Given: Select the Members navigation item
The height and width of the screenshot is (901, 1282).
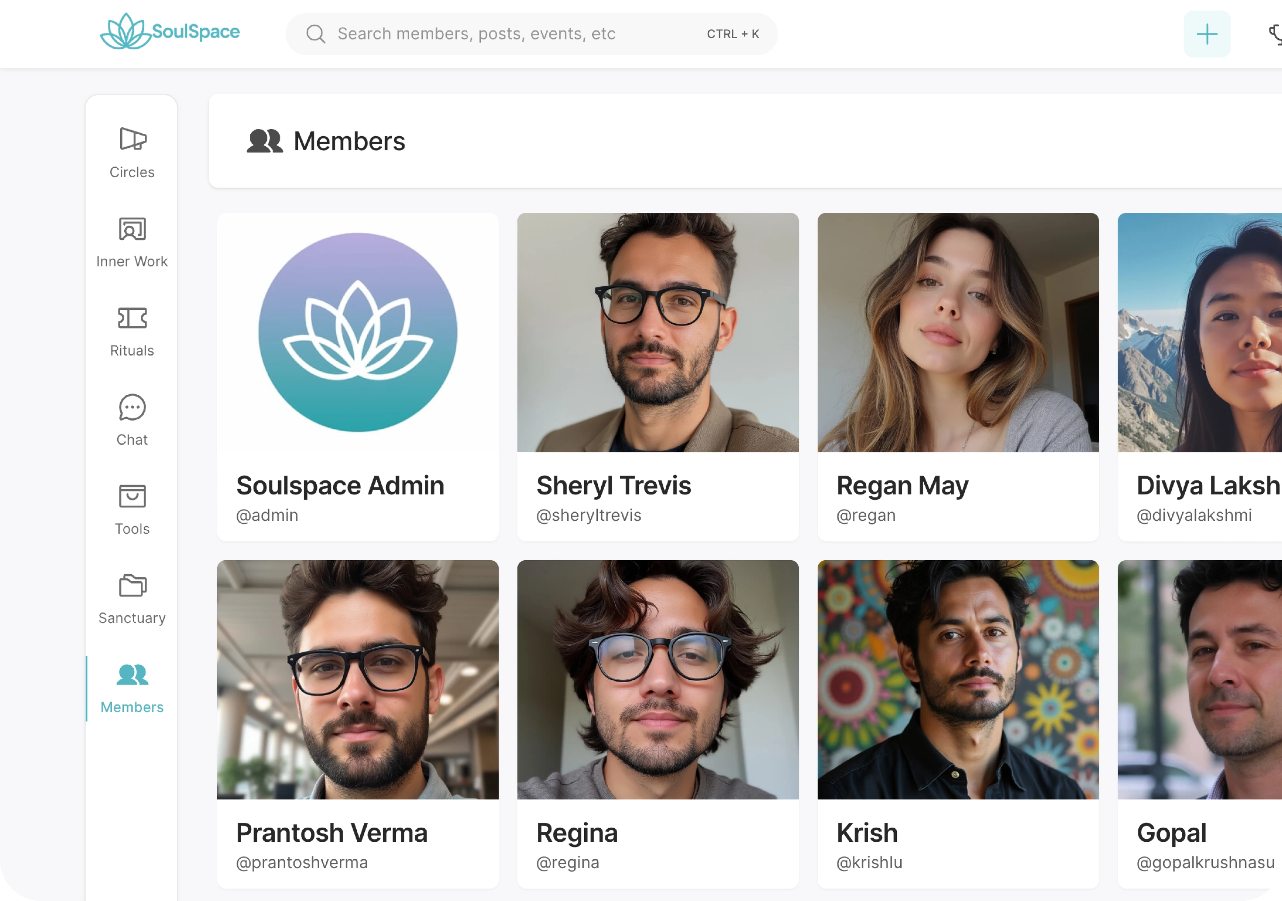Looking at the screenshot, I should [x=132, y=707].
